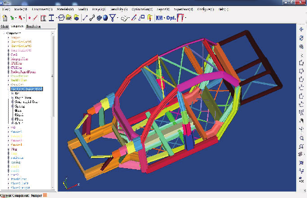Open the dropdown arrow next to KM
Screen dimensions: 307x198
164,18
